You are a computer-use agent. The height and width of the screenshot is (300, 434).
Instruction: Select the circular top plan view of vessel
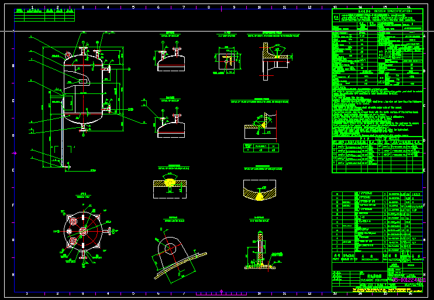tap(82, 231)
